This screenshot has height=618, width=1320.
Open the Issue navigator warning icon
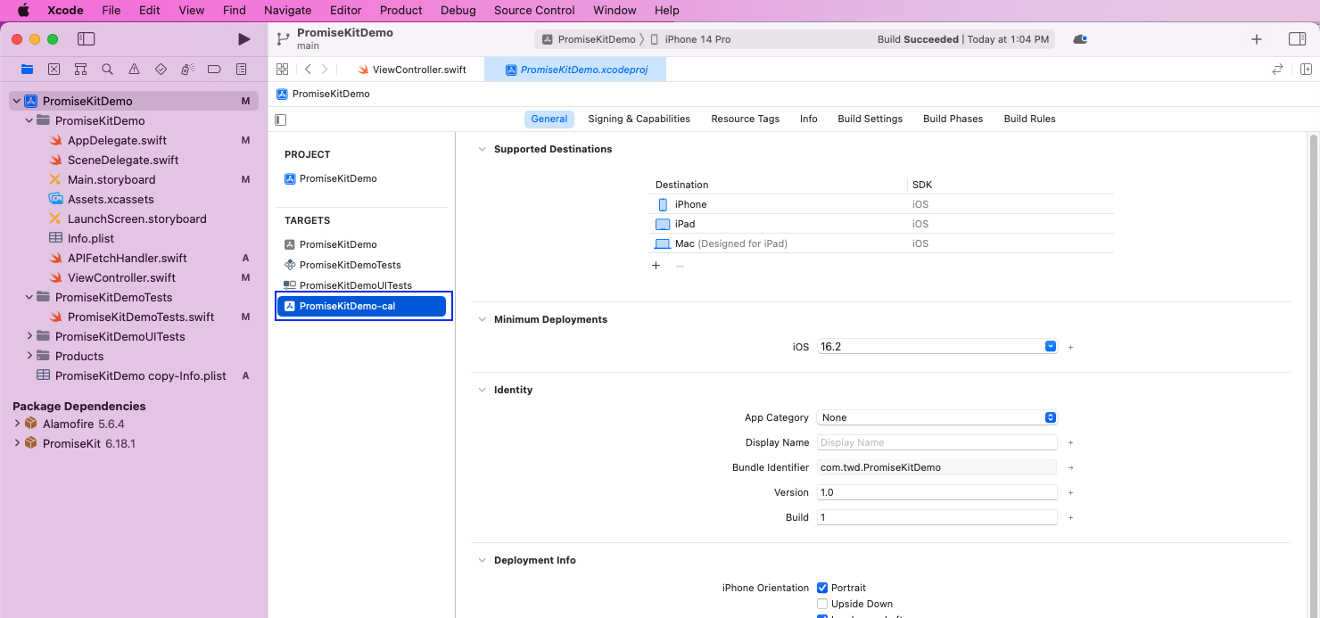point(134,70)
